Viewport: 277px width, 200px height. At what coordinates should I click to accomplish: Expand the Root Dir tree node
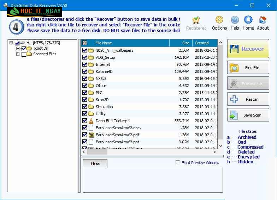coord(18,49)
